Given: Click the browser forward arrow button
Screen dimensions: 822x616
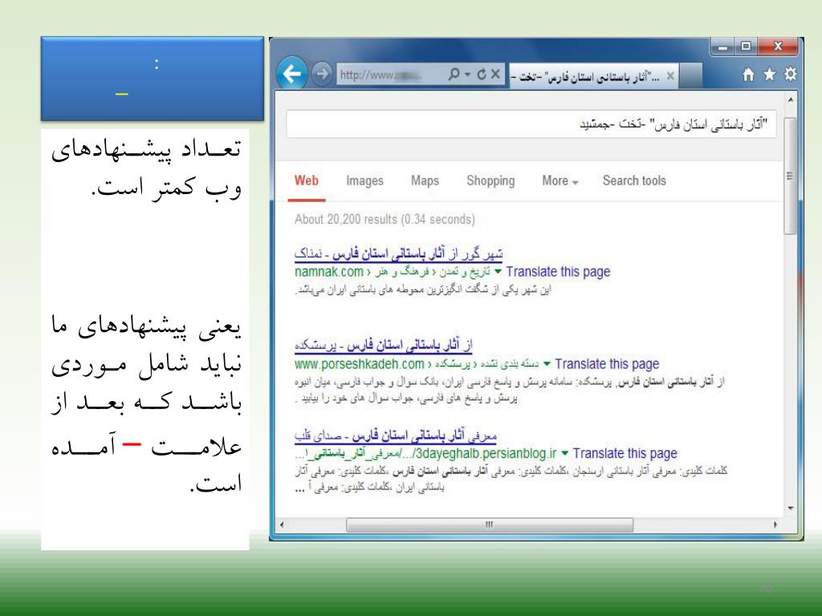Looking at the screenshot, I should 322,74.
